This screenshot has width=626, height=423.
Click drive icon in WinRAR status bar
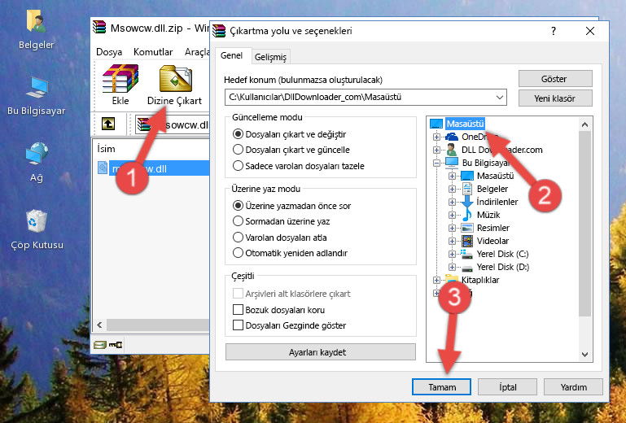click(x=100, y=345)
